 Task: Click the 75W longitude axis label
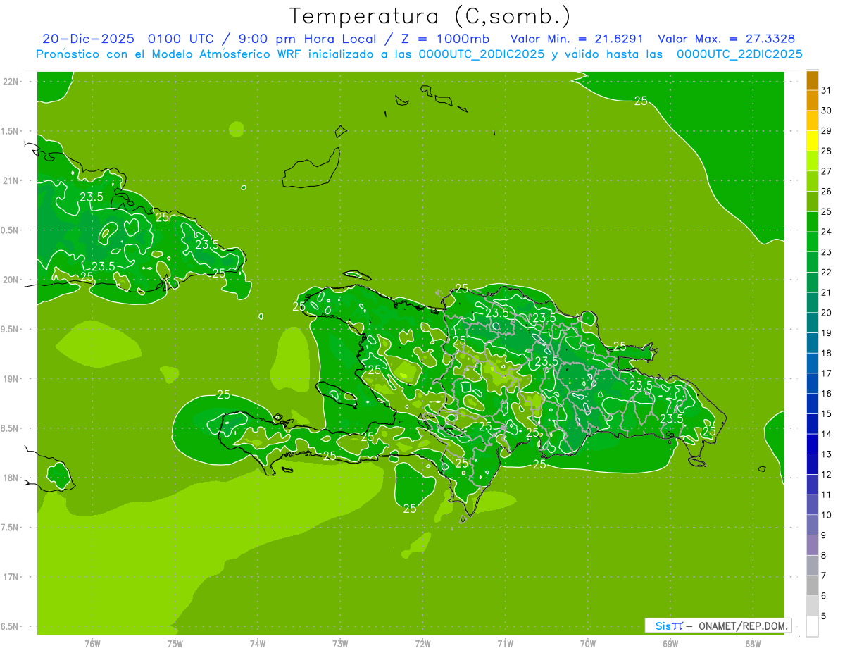point(175,644)
